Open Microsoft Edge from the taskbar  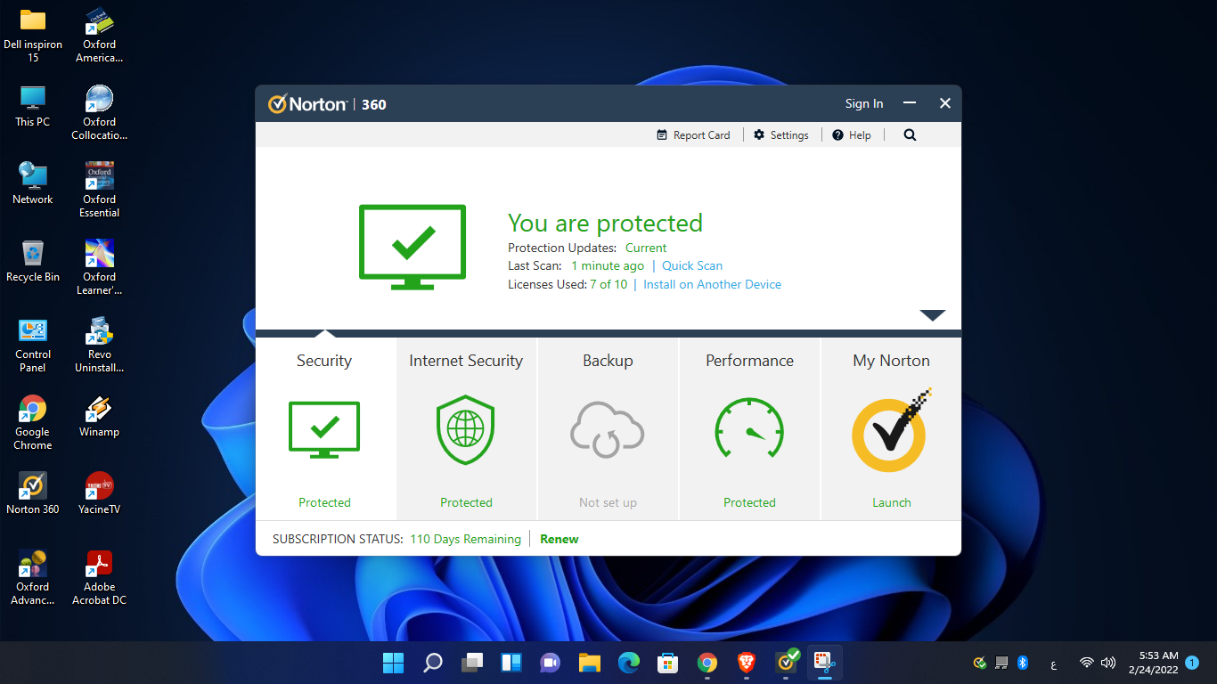coord(629,663)
